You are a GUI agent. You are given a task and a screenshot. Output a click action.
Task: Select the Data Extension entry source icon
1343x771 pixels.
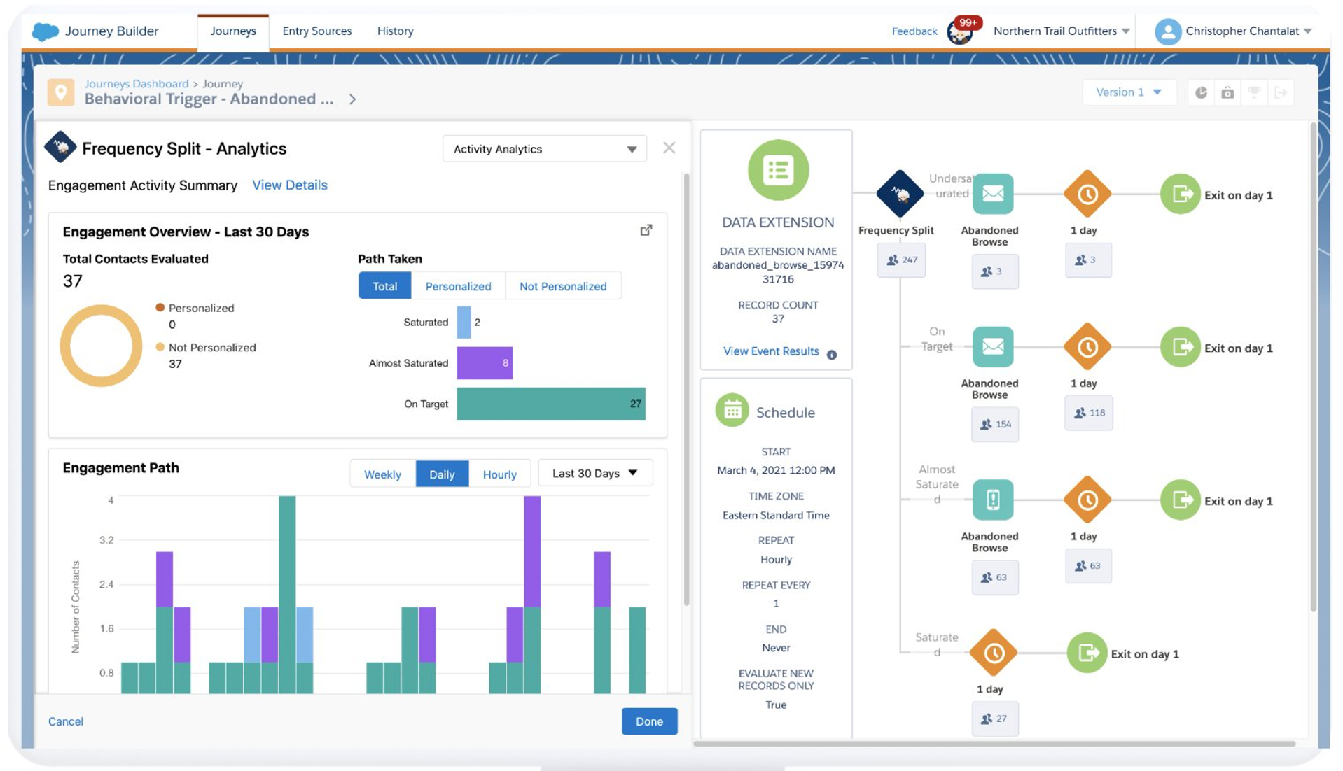(x=778, y=170)
